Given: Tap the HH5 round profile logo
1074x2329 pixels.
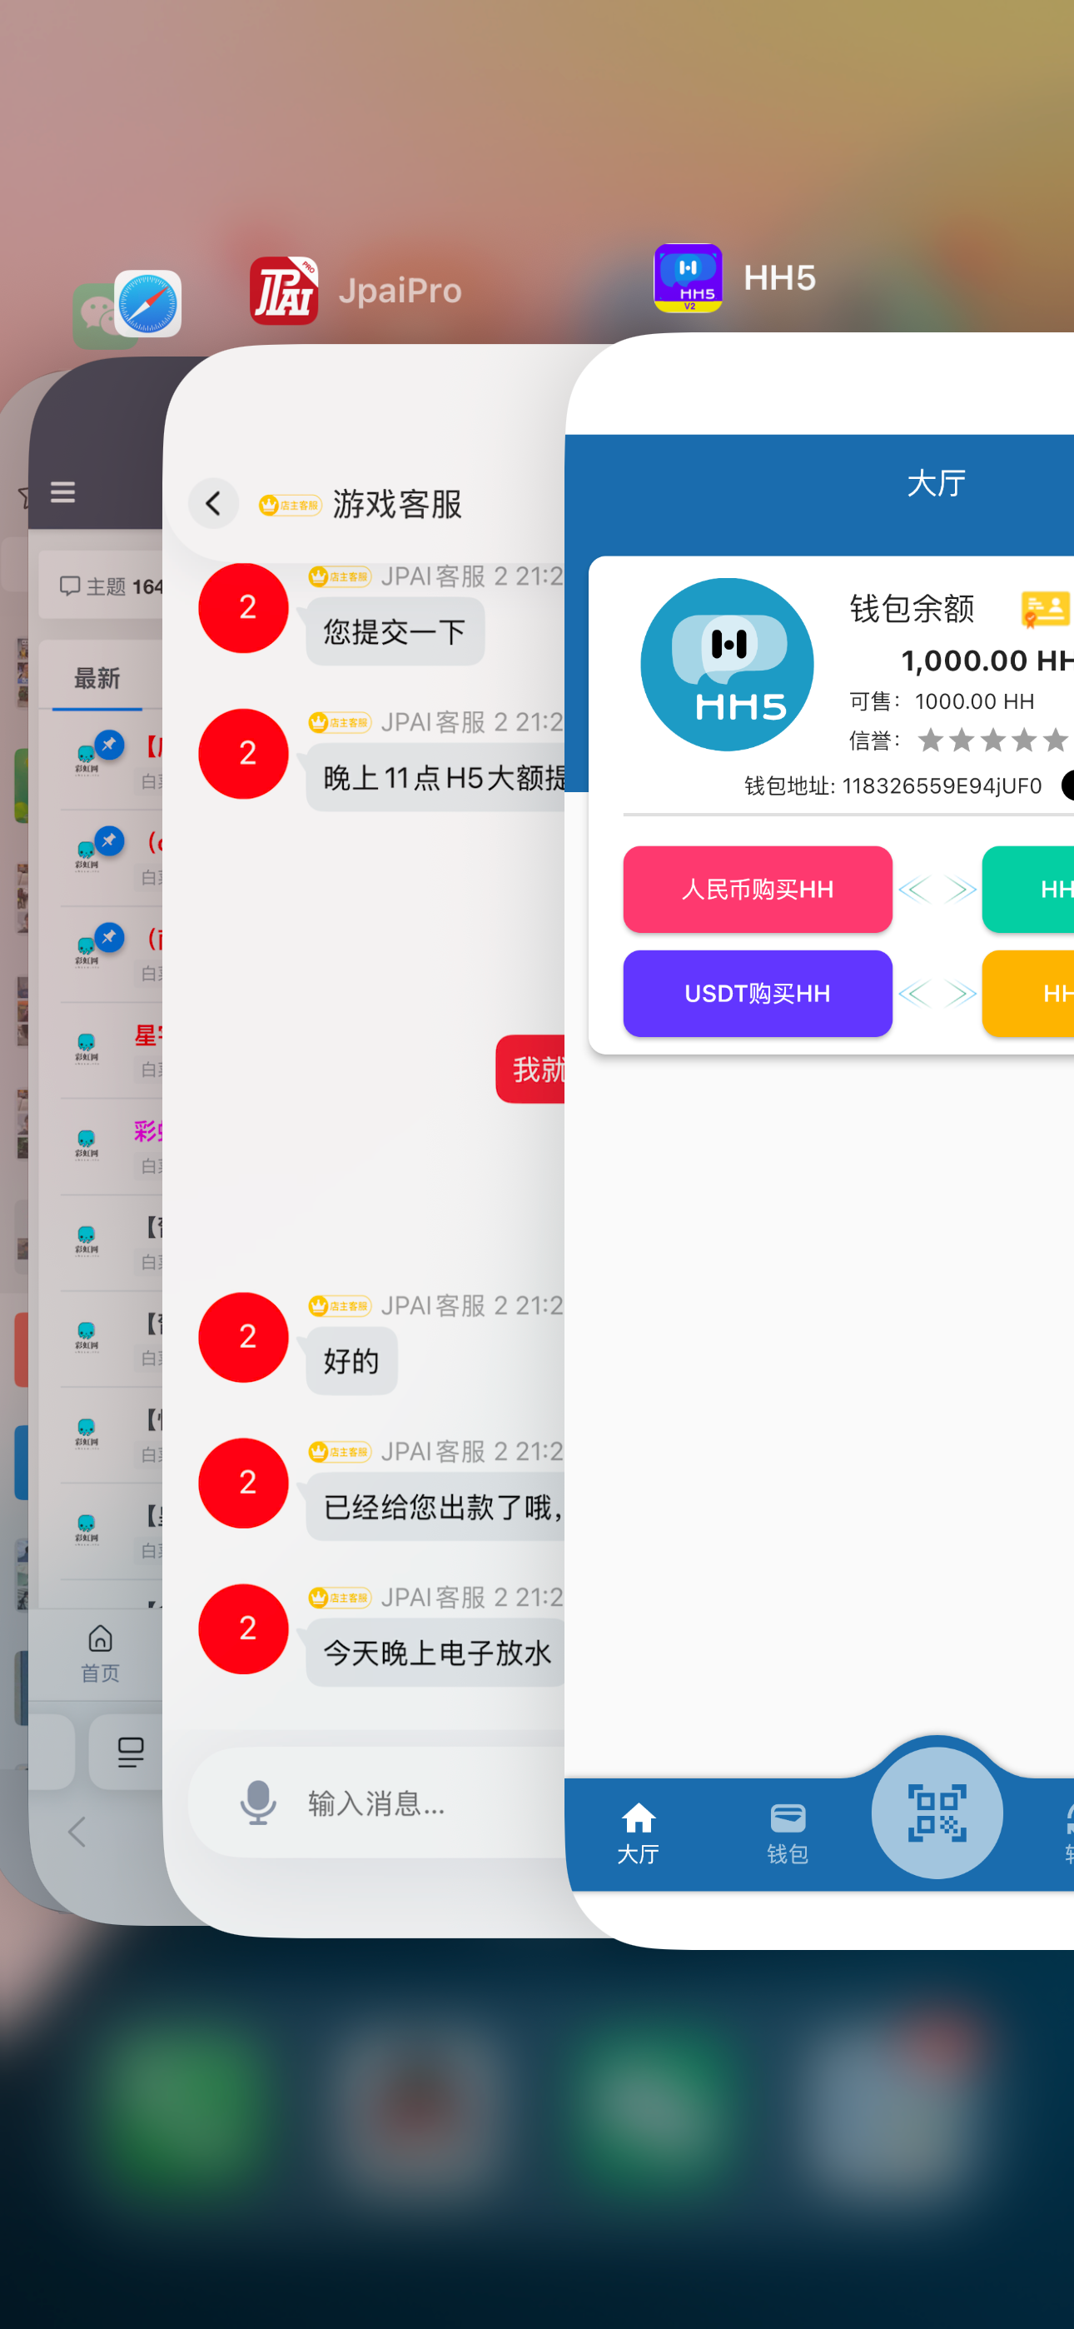Looking at the screenshot, I should [727, 665].
